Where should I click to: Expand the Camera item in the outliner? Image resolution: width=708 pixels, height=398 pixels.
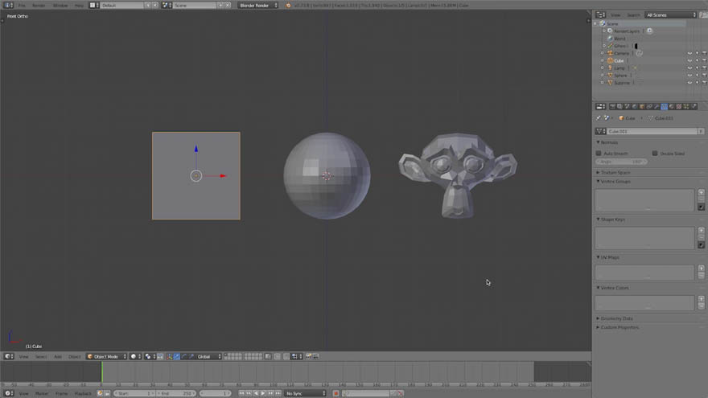603,53
